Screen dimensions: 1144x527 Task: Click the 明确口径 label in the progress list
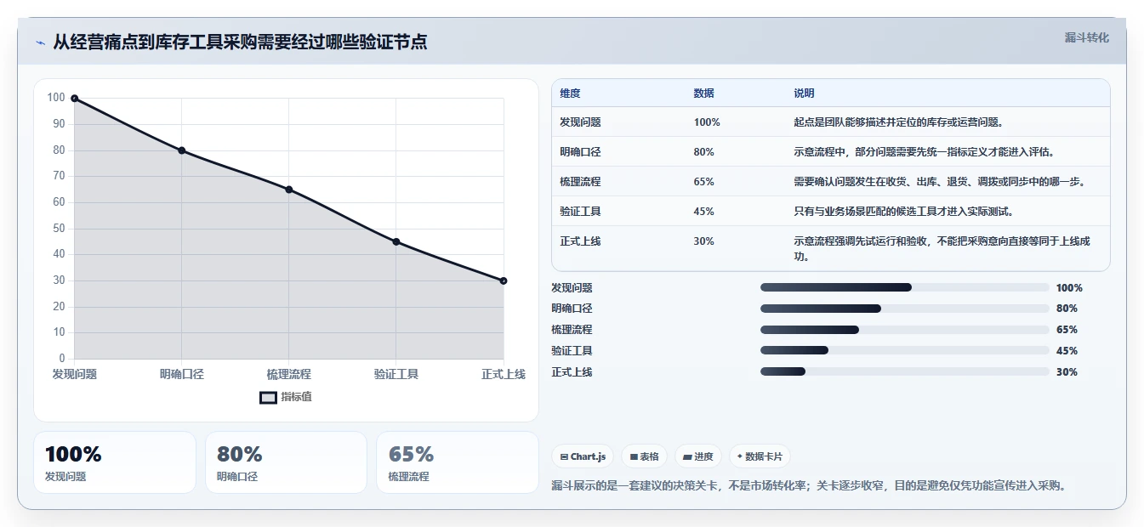click(572, 309)
